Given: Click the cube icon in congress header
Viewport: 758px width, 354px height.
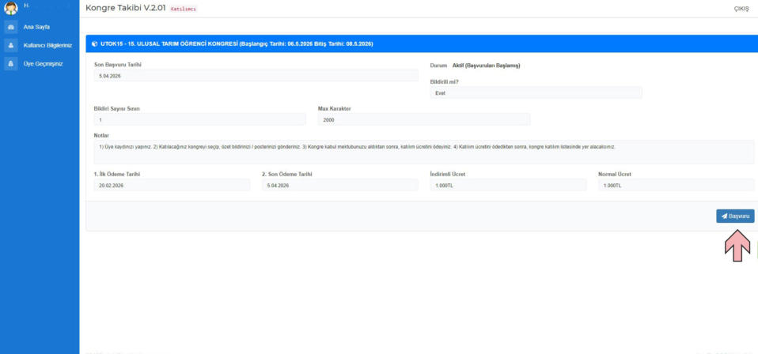Looking at the screenshot, I should (x=95, y=43).
